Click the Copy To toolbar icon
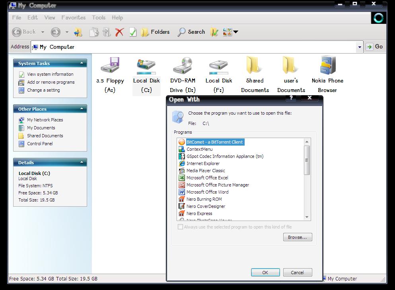The height and width of the screenshot is (290, 395). coord(94,32)
